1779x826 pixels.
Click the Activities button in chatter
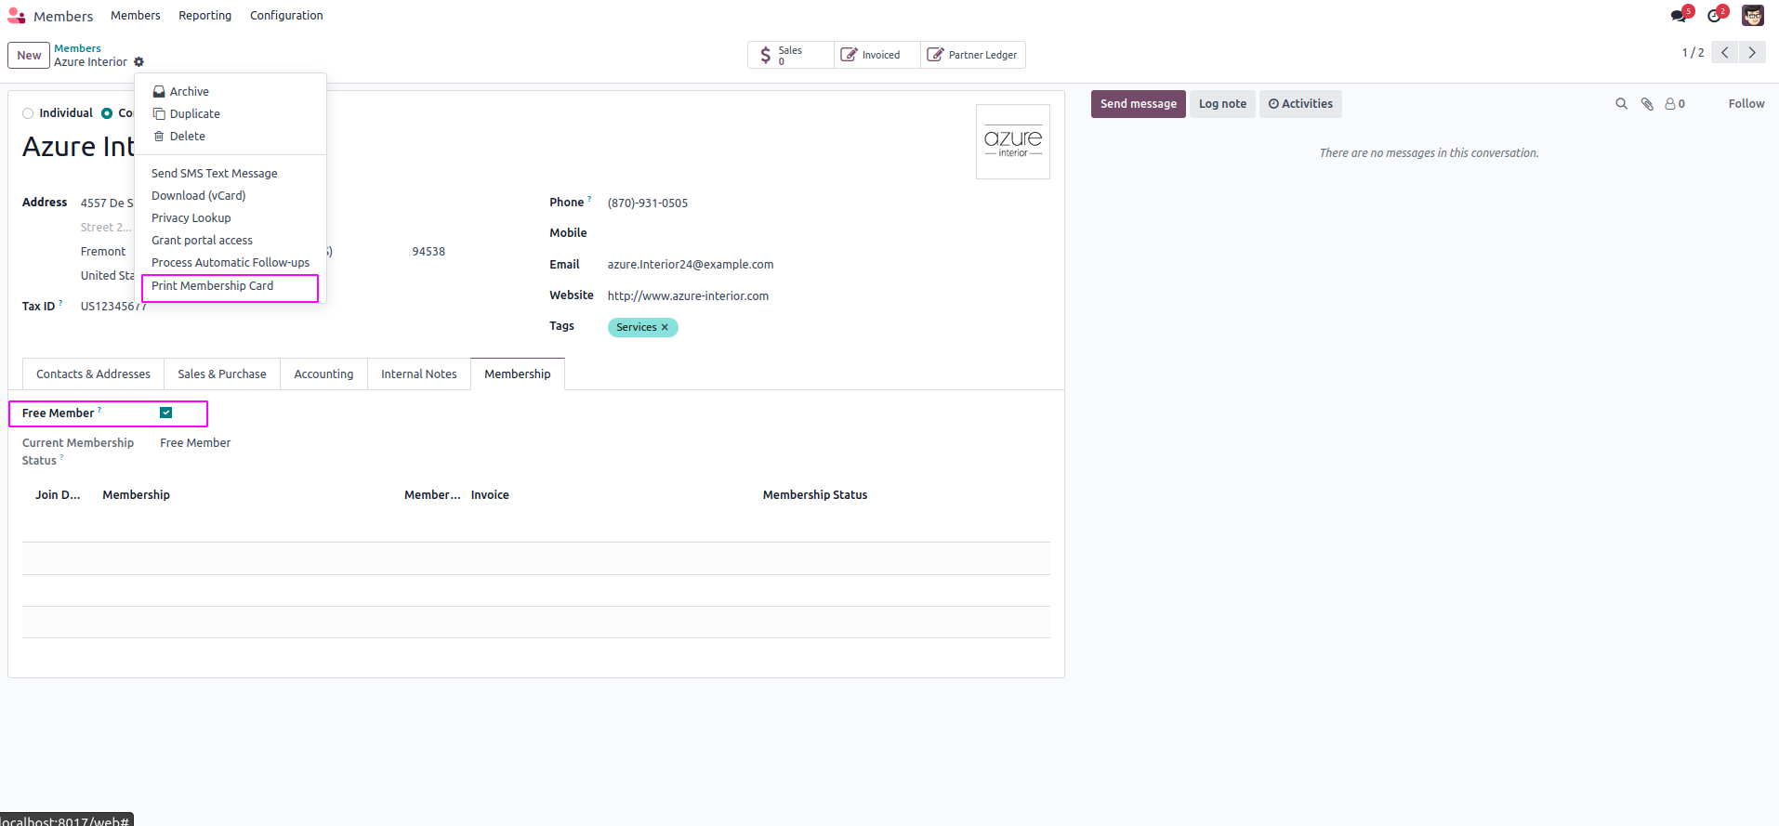[x=1300, y=104]
